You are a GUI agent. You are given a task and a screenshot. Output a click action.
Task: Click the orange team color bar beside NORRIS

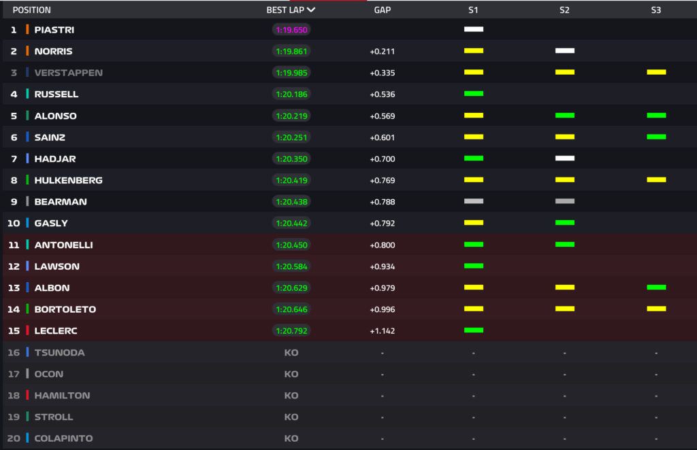(27, 51)
